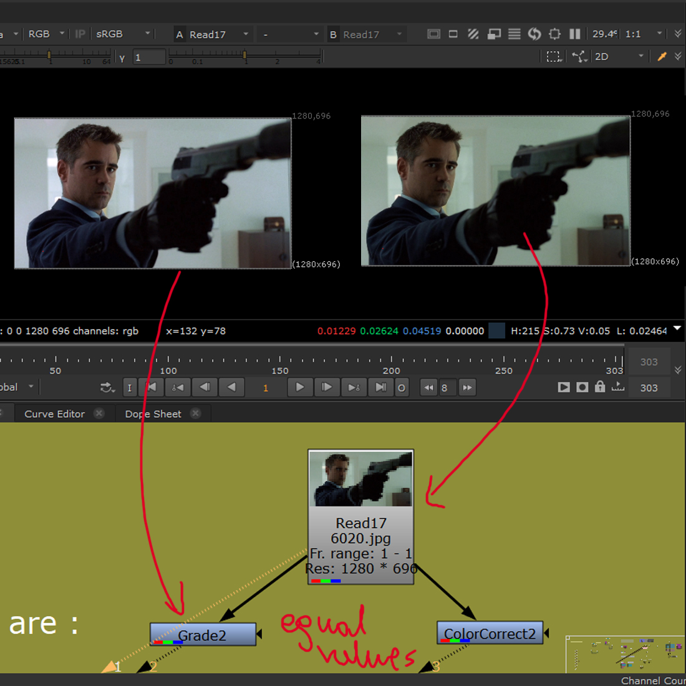The height and width of the screenshot is (686, 686).
Task: Click the sampled pixel color swatch
Action: (x=496, y=331)
